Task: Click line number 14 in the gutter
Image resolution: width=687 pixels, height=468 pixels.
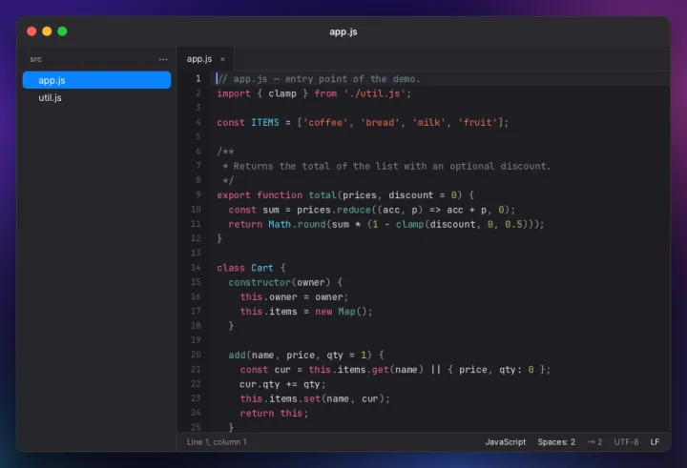Action: click(x=196, y=267)
